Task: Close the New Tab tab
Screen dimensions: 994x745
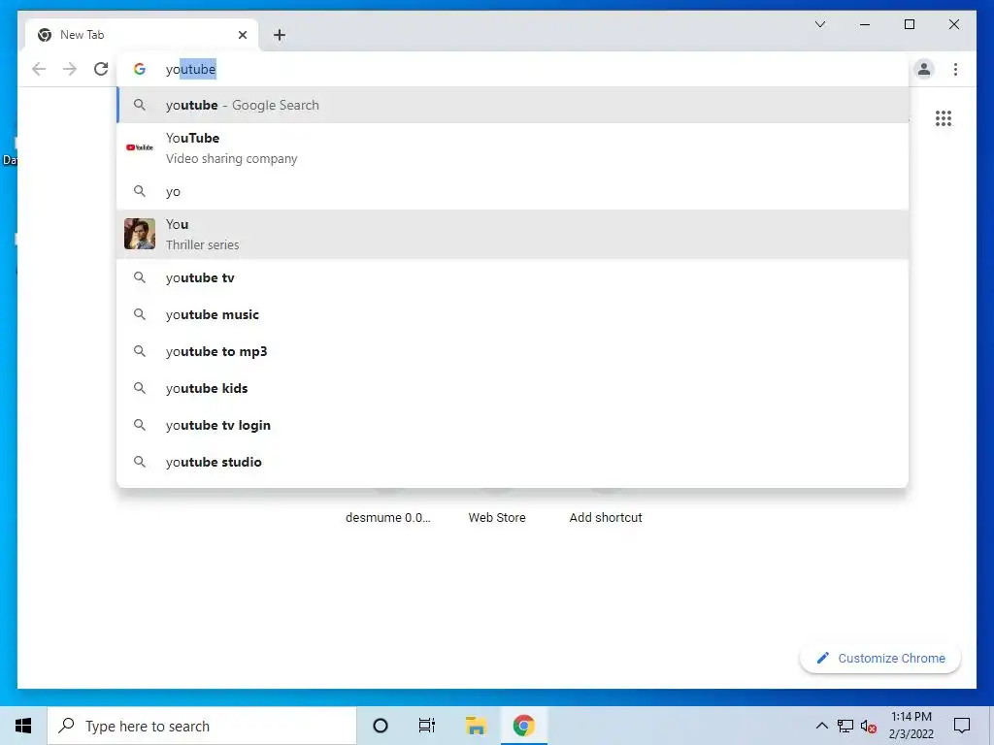Action: click(242, 35)
